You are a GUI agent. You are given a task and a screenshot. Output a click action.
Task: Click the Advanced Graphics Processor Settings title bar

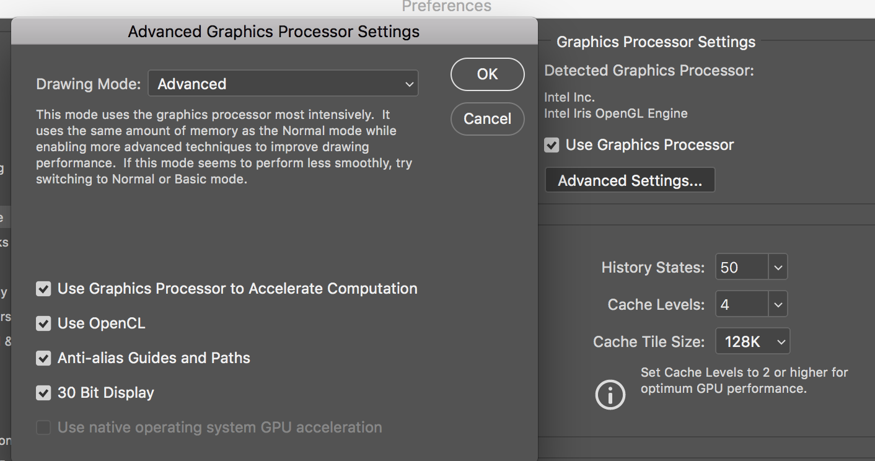273,32
